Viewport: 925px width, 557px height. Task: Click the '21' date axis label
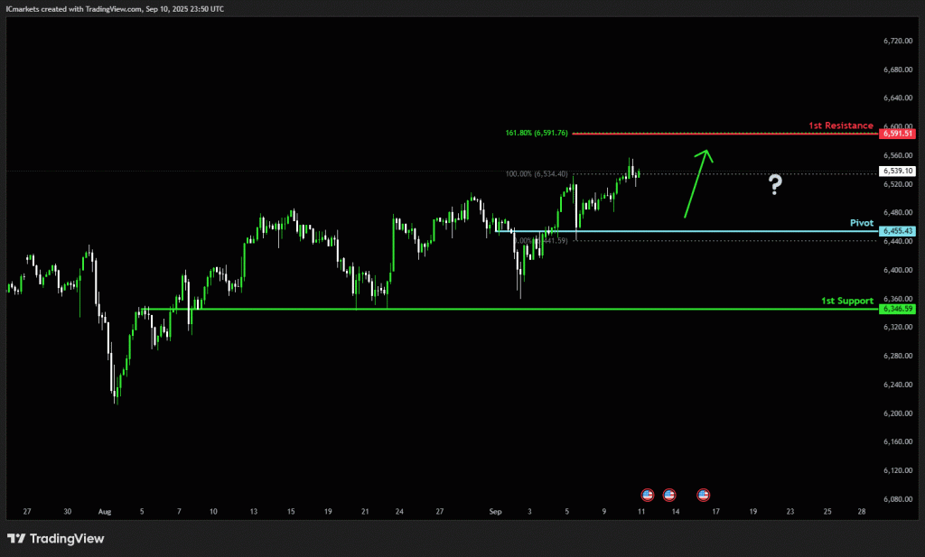(x=365, y=512)
